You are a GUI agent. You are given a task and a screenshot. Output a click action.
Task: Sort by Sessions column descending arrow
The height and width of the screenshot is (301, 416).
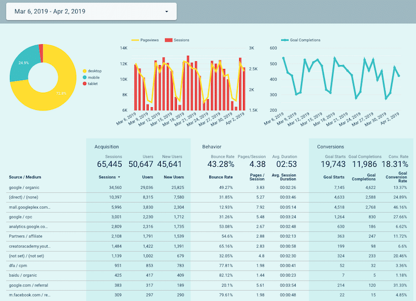coord(119,177)
